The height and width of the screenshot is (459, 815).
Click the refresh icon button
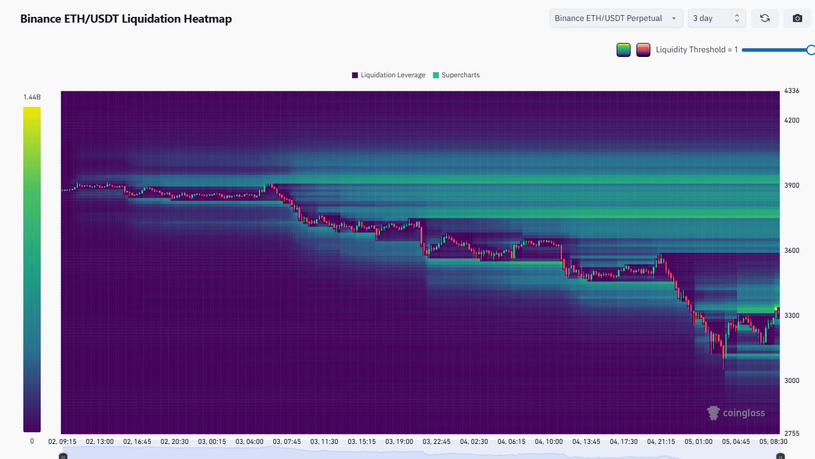click(765, 18)
